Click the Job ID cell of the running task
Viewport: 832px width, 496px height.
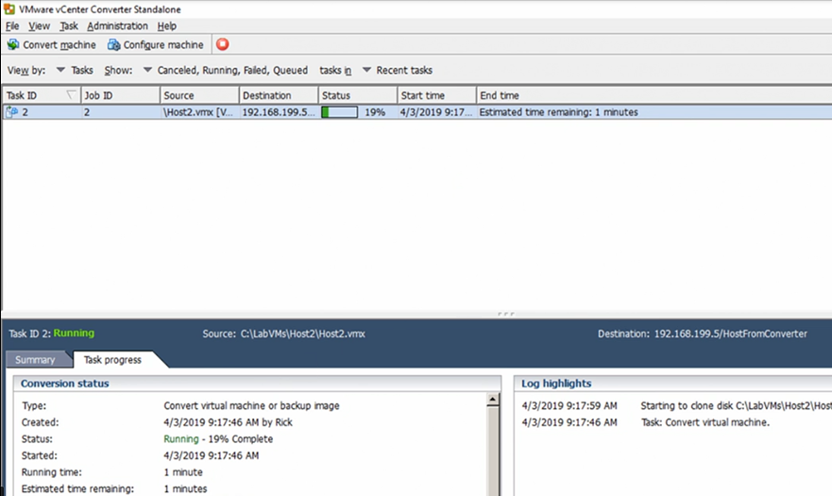point(121,112)
